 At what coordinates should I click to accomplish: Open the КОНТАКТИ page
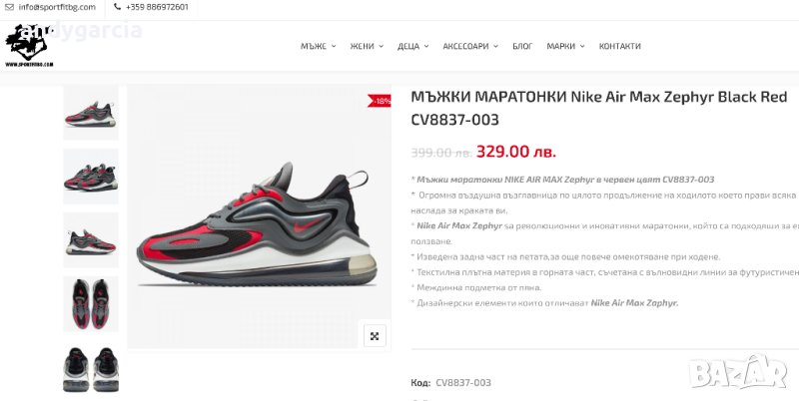pyautogui.click(x=619, y=46)
